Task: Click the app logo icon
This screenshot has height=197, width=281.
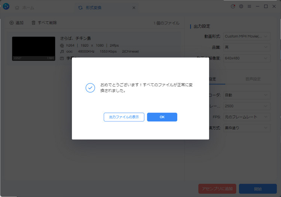Action: coord(6,6)
